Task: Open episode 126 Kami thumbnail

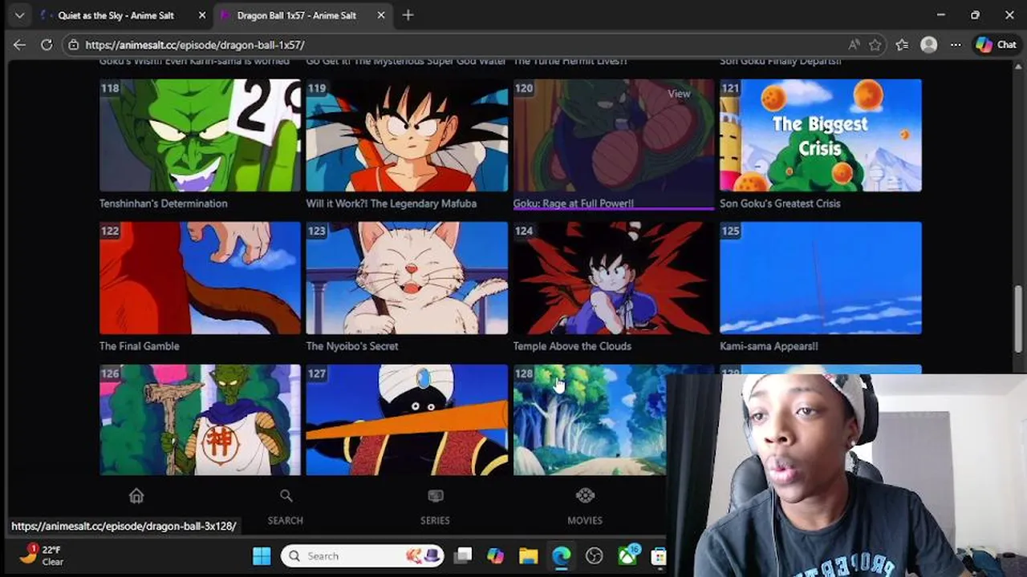Action: click(200, 420)
